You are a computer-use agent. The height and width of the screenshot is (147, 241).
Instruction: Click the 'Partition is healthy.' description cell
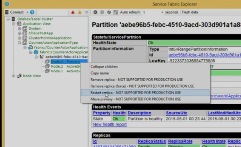tap(145, 119)
